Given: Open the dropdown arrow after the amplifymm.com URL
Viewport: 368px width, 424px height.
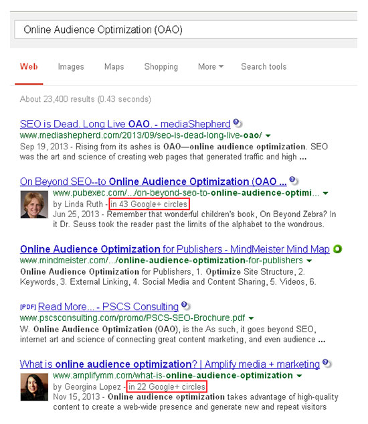Looking at the screenshot, I should coord(299,376).
